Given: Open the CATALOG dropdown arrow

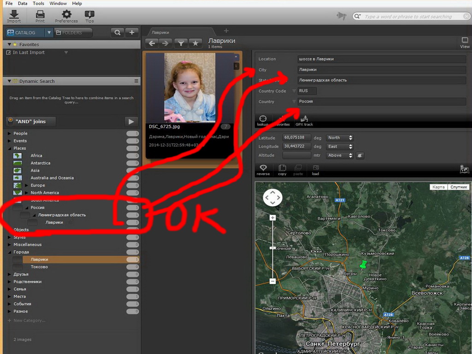Looking at the screenshot, I should (49, 33).
